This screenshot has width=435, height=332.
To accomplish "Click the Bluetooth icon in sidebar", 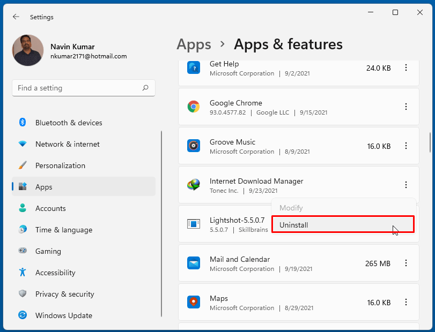I will pos(23,122).
